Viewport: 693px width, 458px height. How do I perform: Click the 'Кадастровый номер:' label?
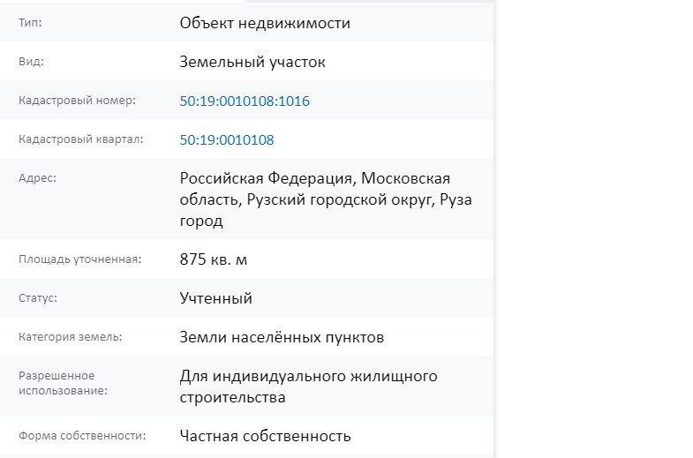(77, 101)
